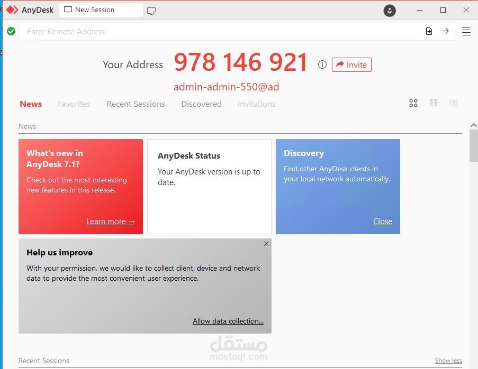
Task: Click Close link on Discovery card
Action: coord(383,222)
